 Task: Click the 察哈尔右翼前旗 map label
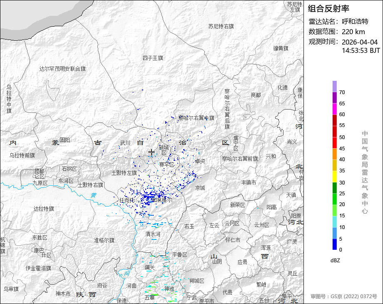click(x=240, y=159)
